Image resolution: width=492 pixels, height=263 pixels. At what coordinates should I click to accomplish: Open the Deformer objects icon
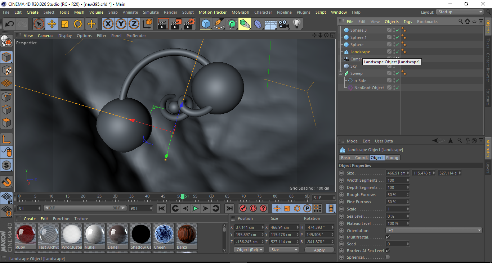258,24
